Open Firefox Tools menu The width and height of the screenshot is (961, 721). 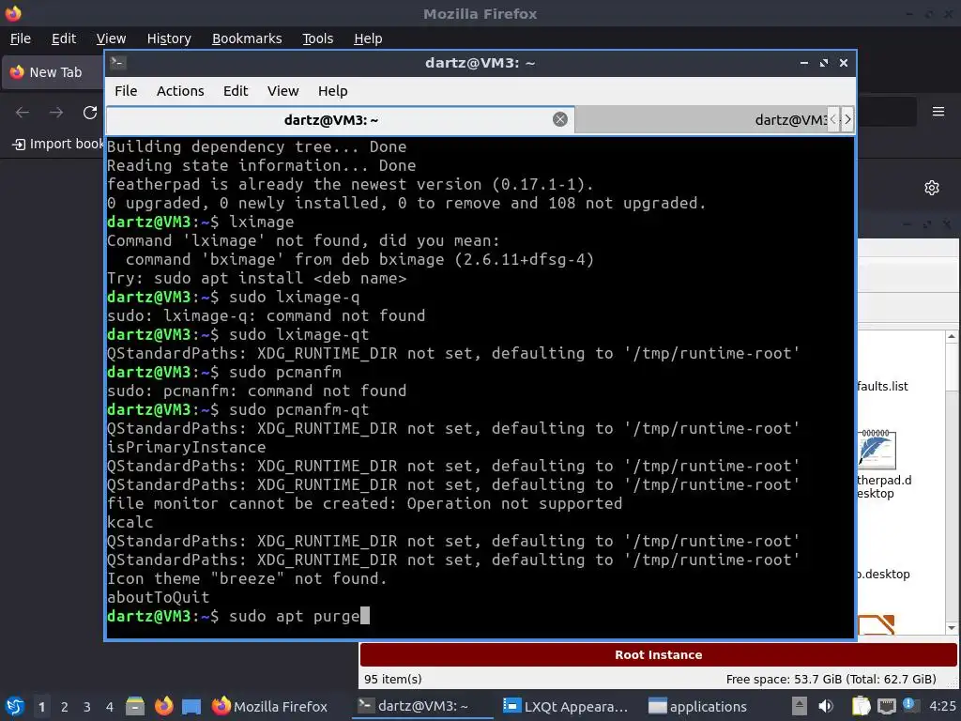[317, 38]
